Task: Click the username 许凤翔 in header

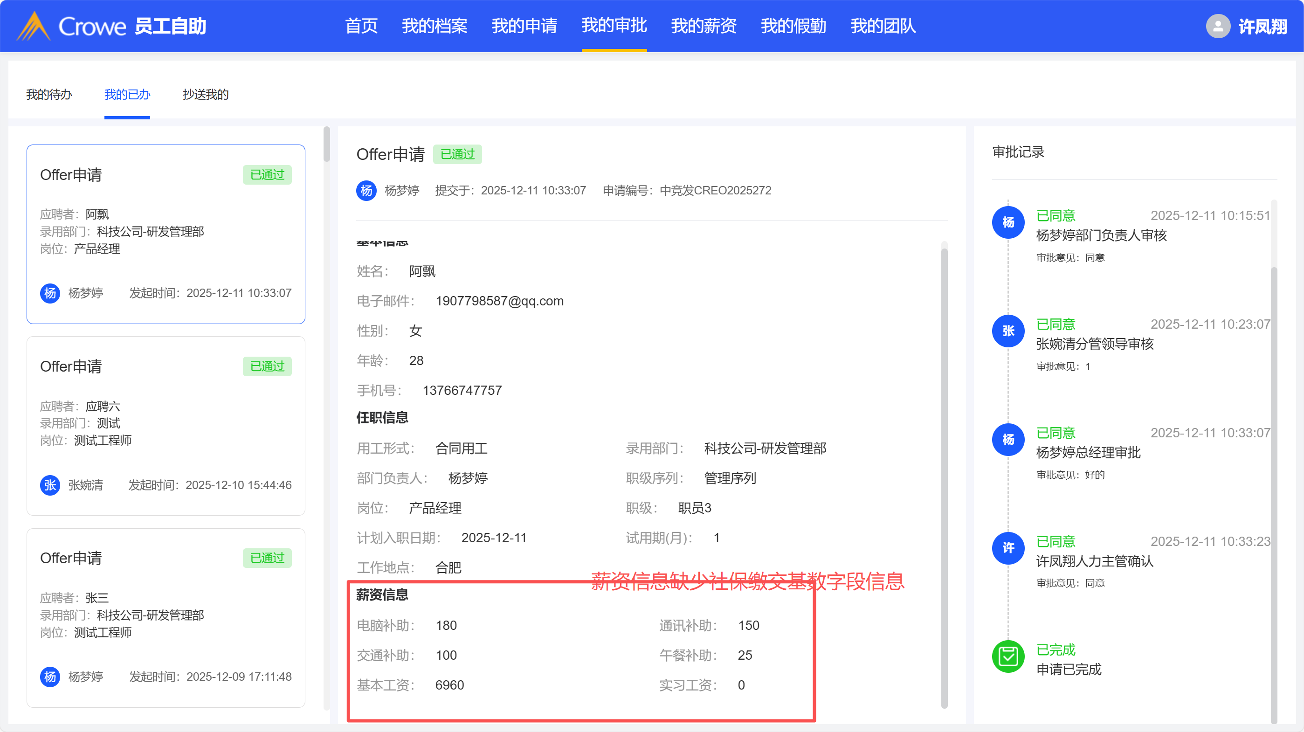Action: click(x=1263, y=26)
